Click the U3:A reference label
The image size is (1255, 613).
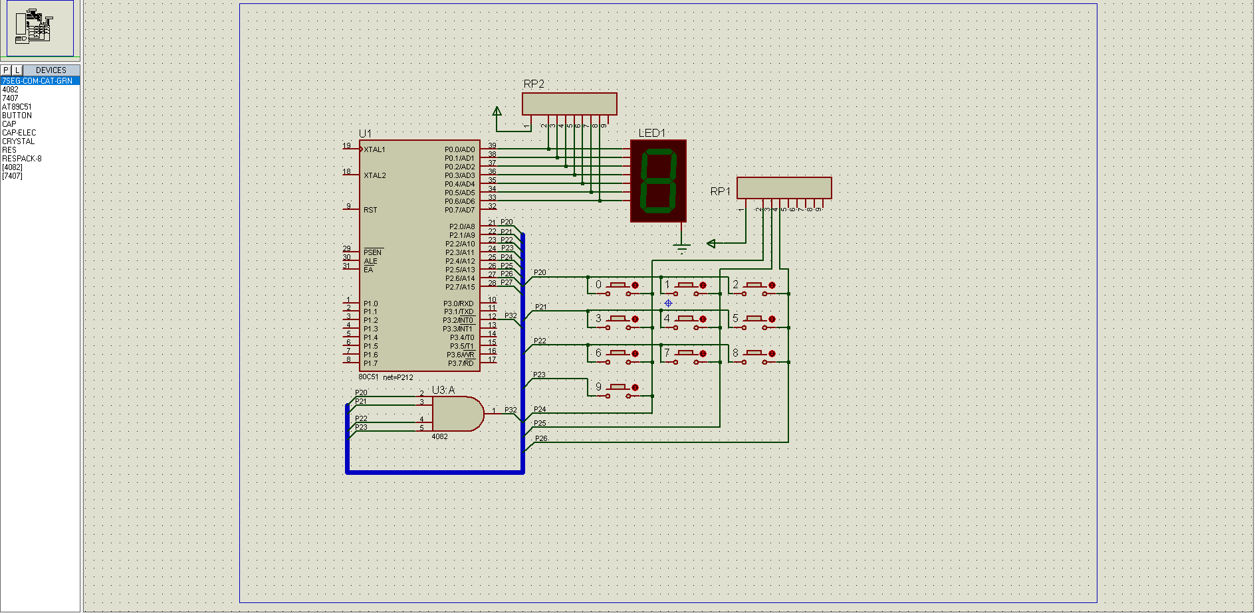443,390
